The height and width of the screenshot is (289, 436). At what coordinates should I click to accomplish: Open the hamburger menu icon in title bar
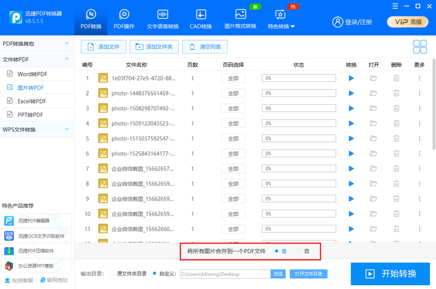(x=395, y=6)
